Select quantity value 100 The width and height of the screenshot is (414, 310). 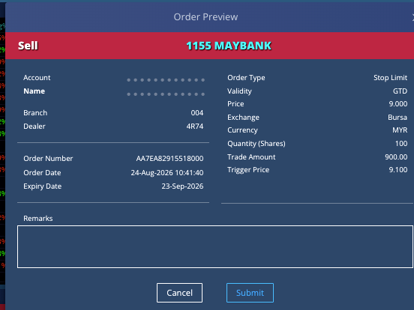[x=401, y=144]
